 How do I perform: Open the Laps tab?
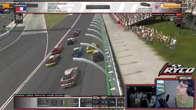[29, 96]
